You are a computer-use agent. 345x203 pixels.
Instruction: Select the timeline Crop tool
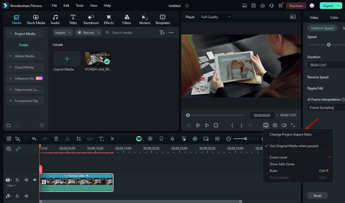pos(79,139)
